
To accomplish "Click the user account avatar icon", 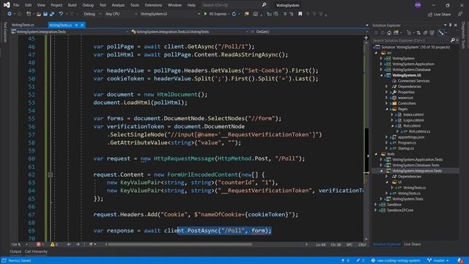I will click(418, 5).
